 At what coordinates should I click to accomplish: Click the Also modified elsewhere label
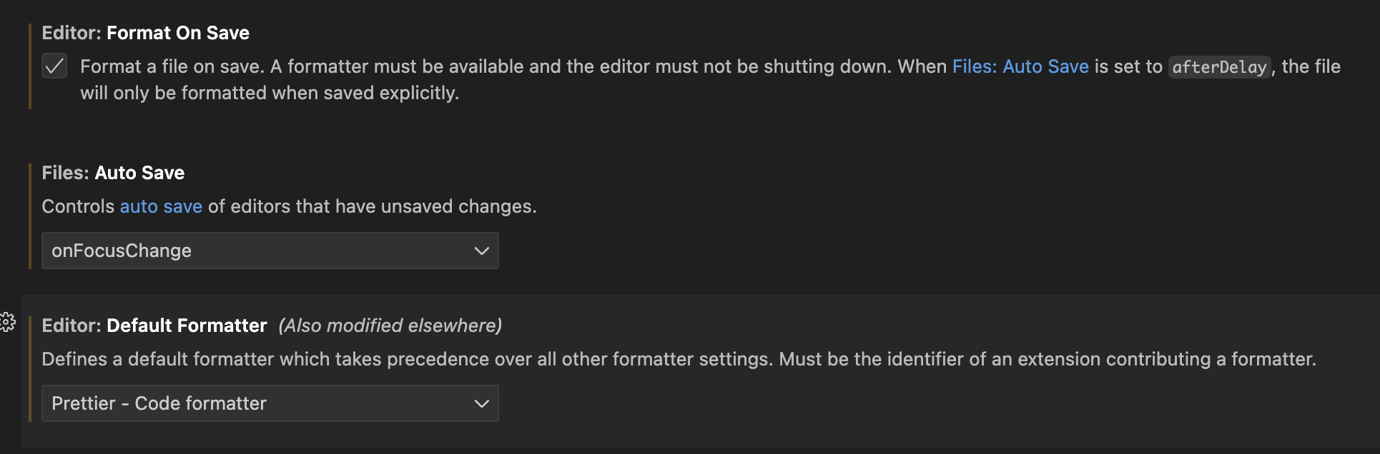(x=390, y=326)
